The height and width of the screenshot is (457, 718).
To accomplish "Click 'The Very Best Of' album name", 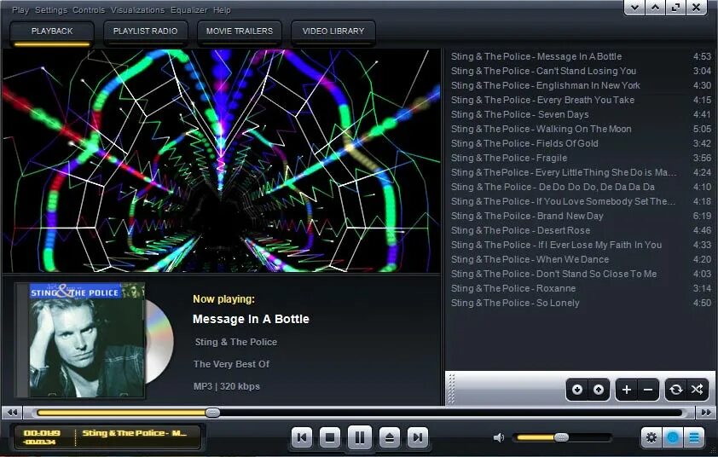I will click(231, 364).
